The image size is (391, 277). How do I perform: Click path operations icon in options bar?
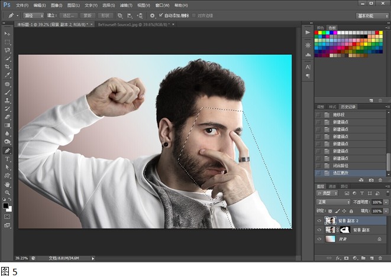[x=120, y=16]
